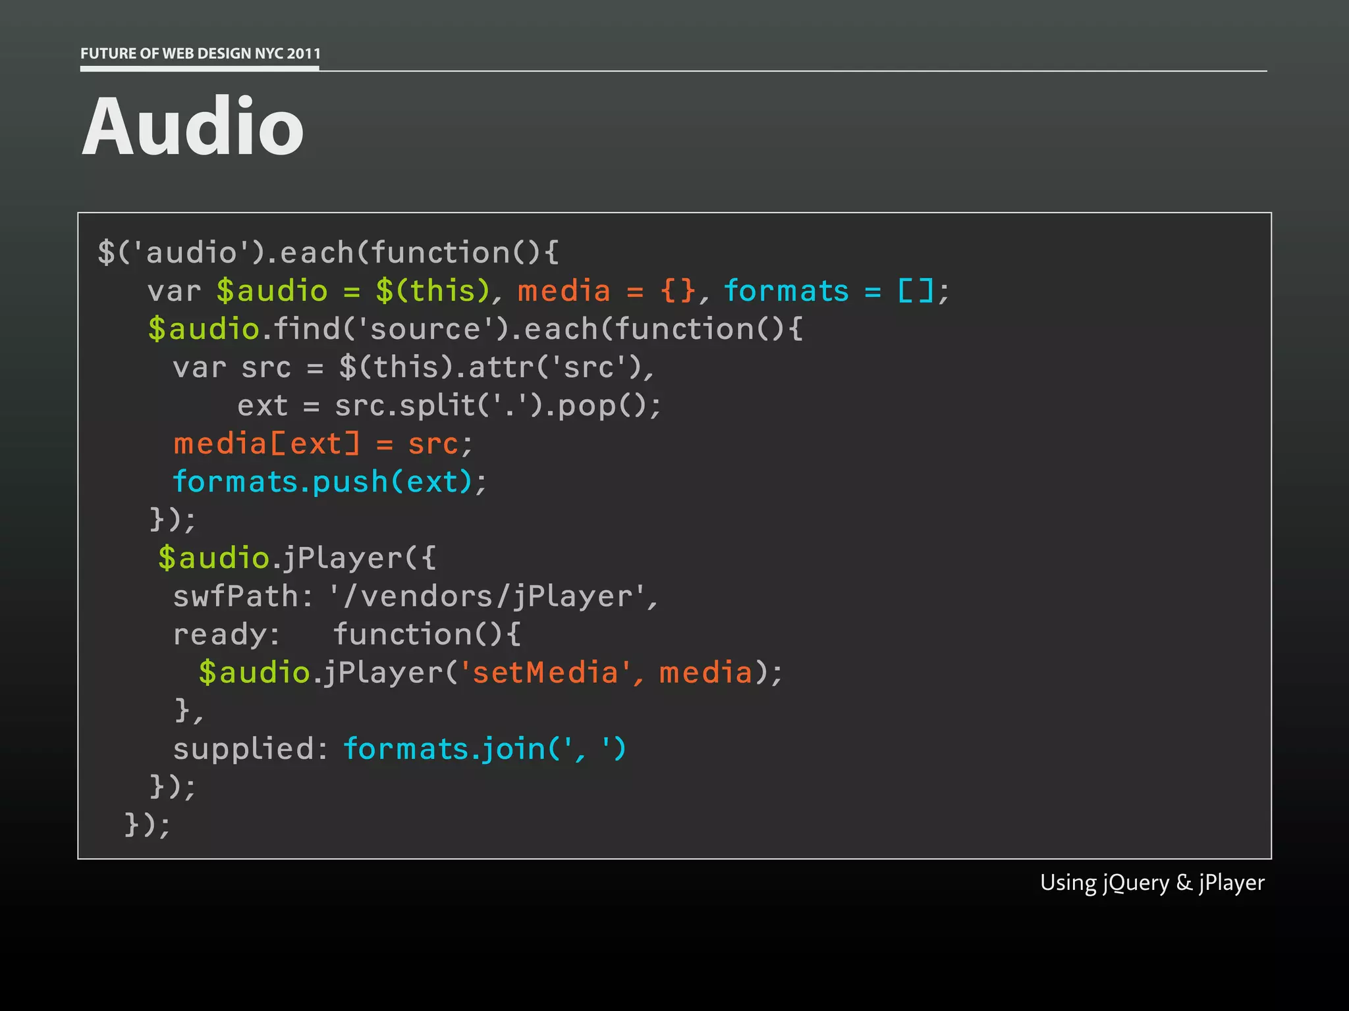Click the final closing '});' line

point(148,825)
